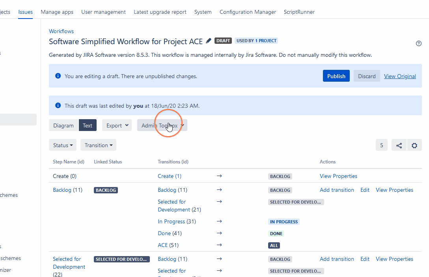
Task: Open the Manage apps menu
Action: 57,12
